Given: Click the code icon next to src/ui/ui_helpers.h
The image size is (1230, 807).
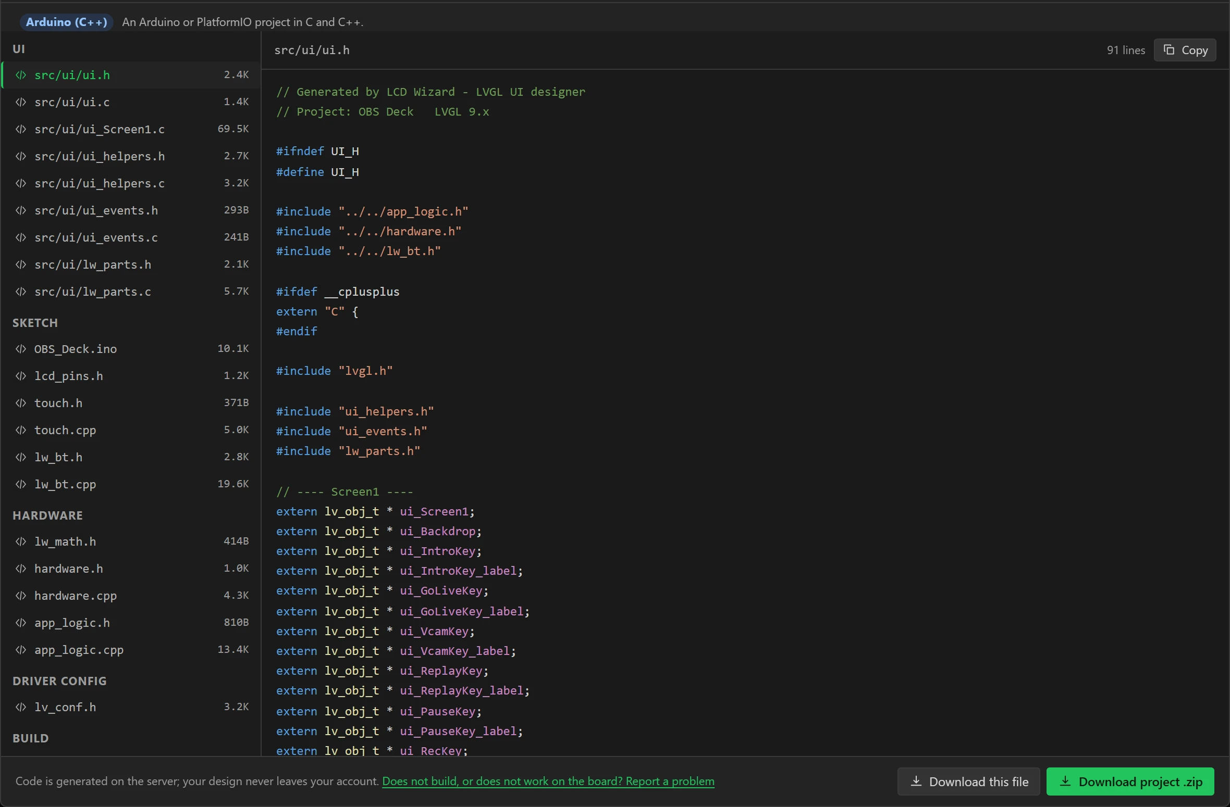Looking at the screenshot, I should 21,156.
